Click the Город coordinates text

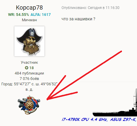coord(29,87)
